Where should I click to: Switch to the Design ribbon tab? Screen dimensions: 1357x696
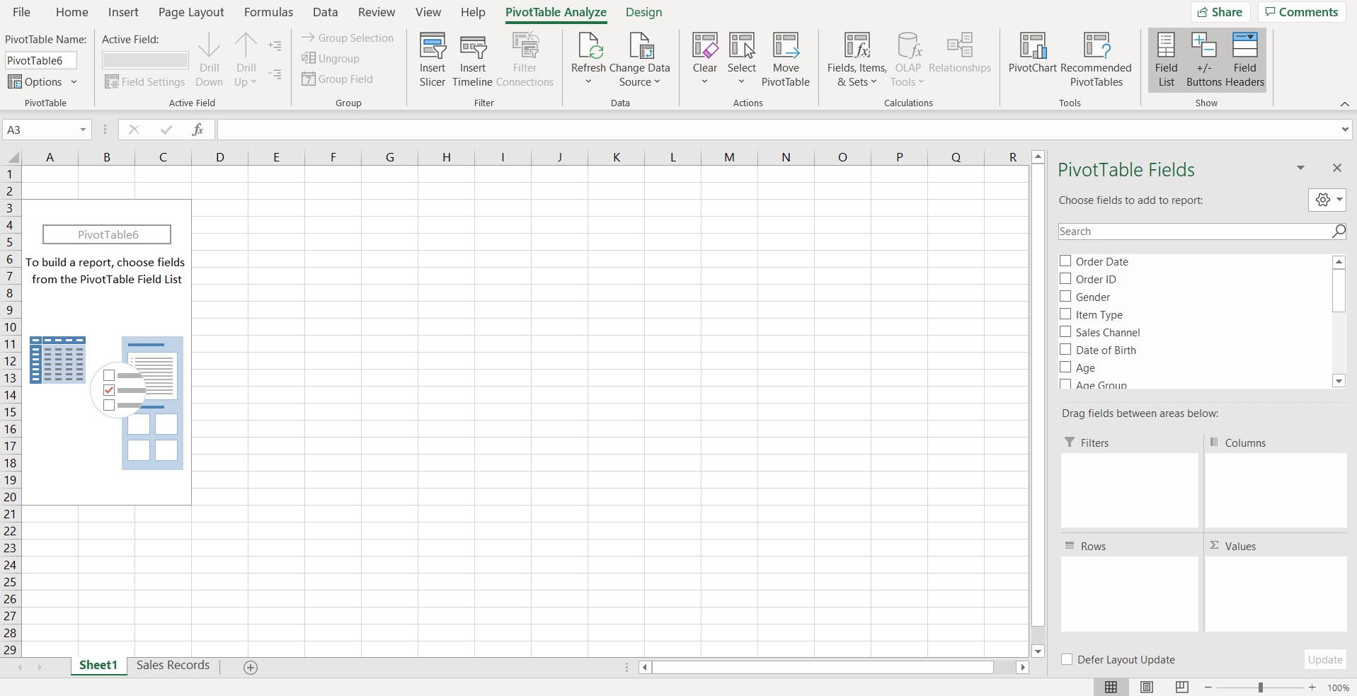click(643, 12)
